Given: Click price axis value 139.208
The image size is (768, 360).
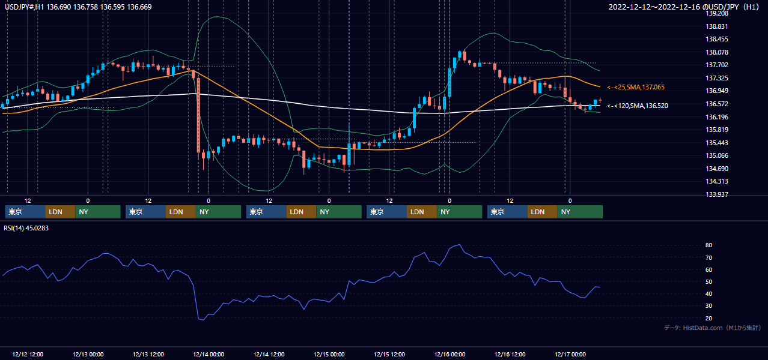Looking at the screenshot, I should point(716,13).
